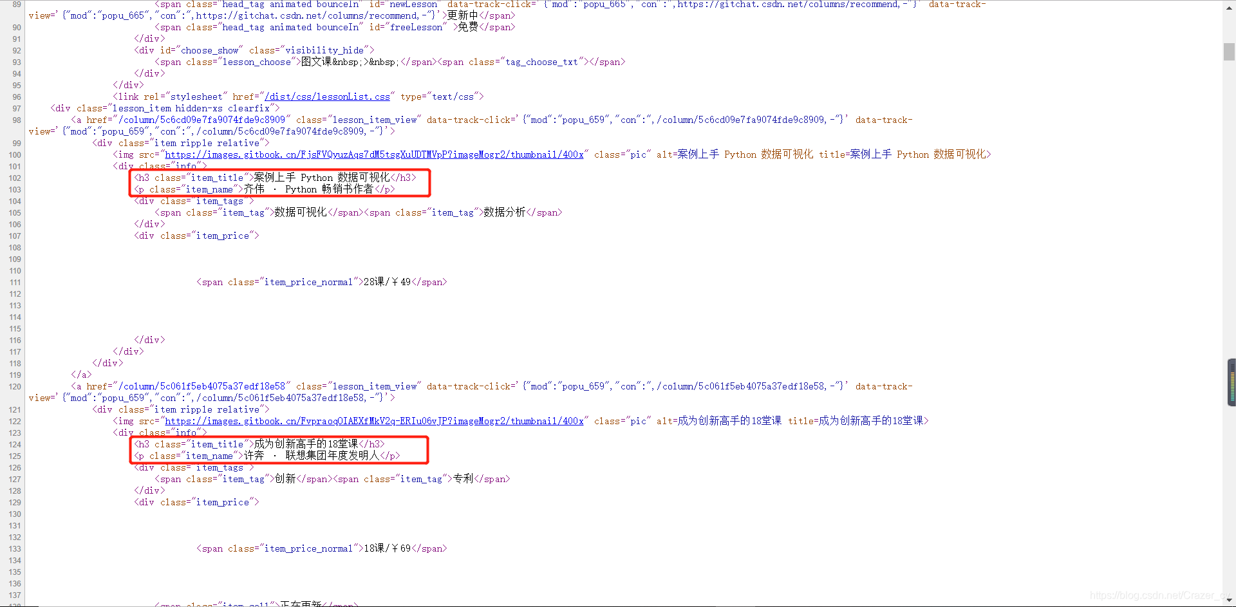The image size is (1236, 607).
Task: Click the item_tag span text 数据分析
Action: (505, 212)
